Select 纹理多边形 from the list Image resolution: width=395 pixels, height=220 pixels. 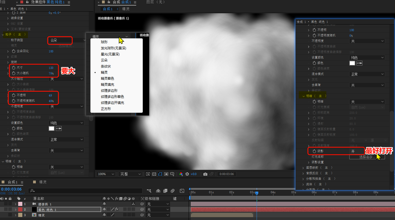(109, 91)
